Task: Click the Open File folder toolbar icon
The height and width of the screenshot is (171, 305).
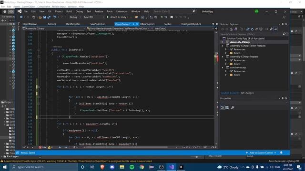Action: [x=40, y=17]
